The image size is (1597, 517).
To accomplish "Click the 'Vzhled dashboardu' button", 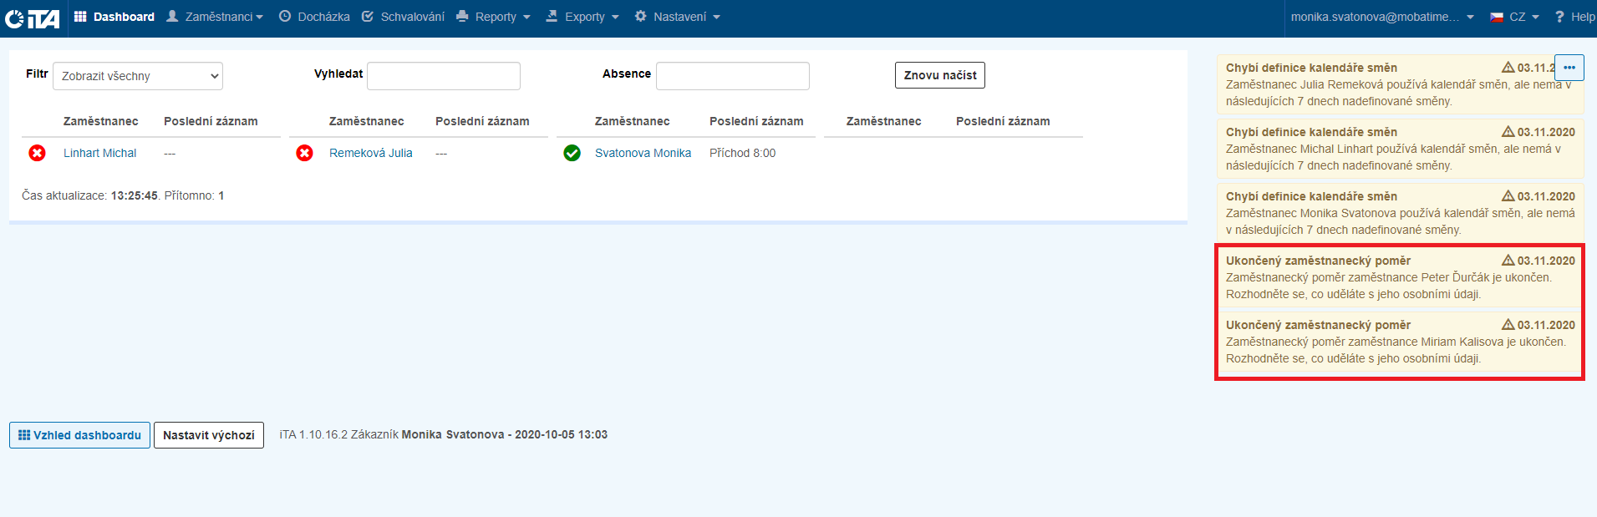I will tap(79, 435).
